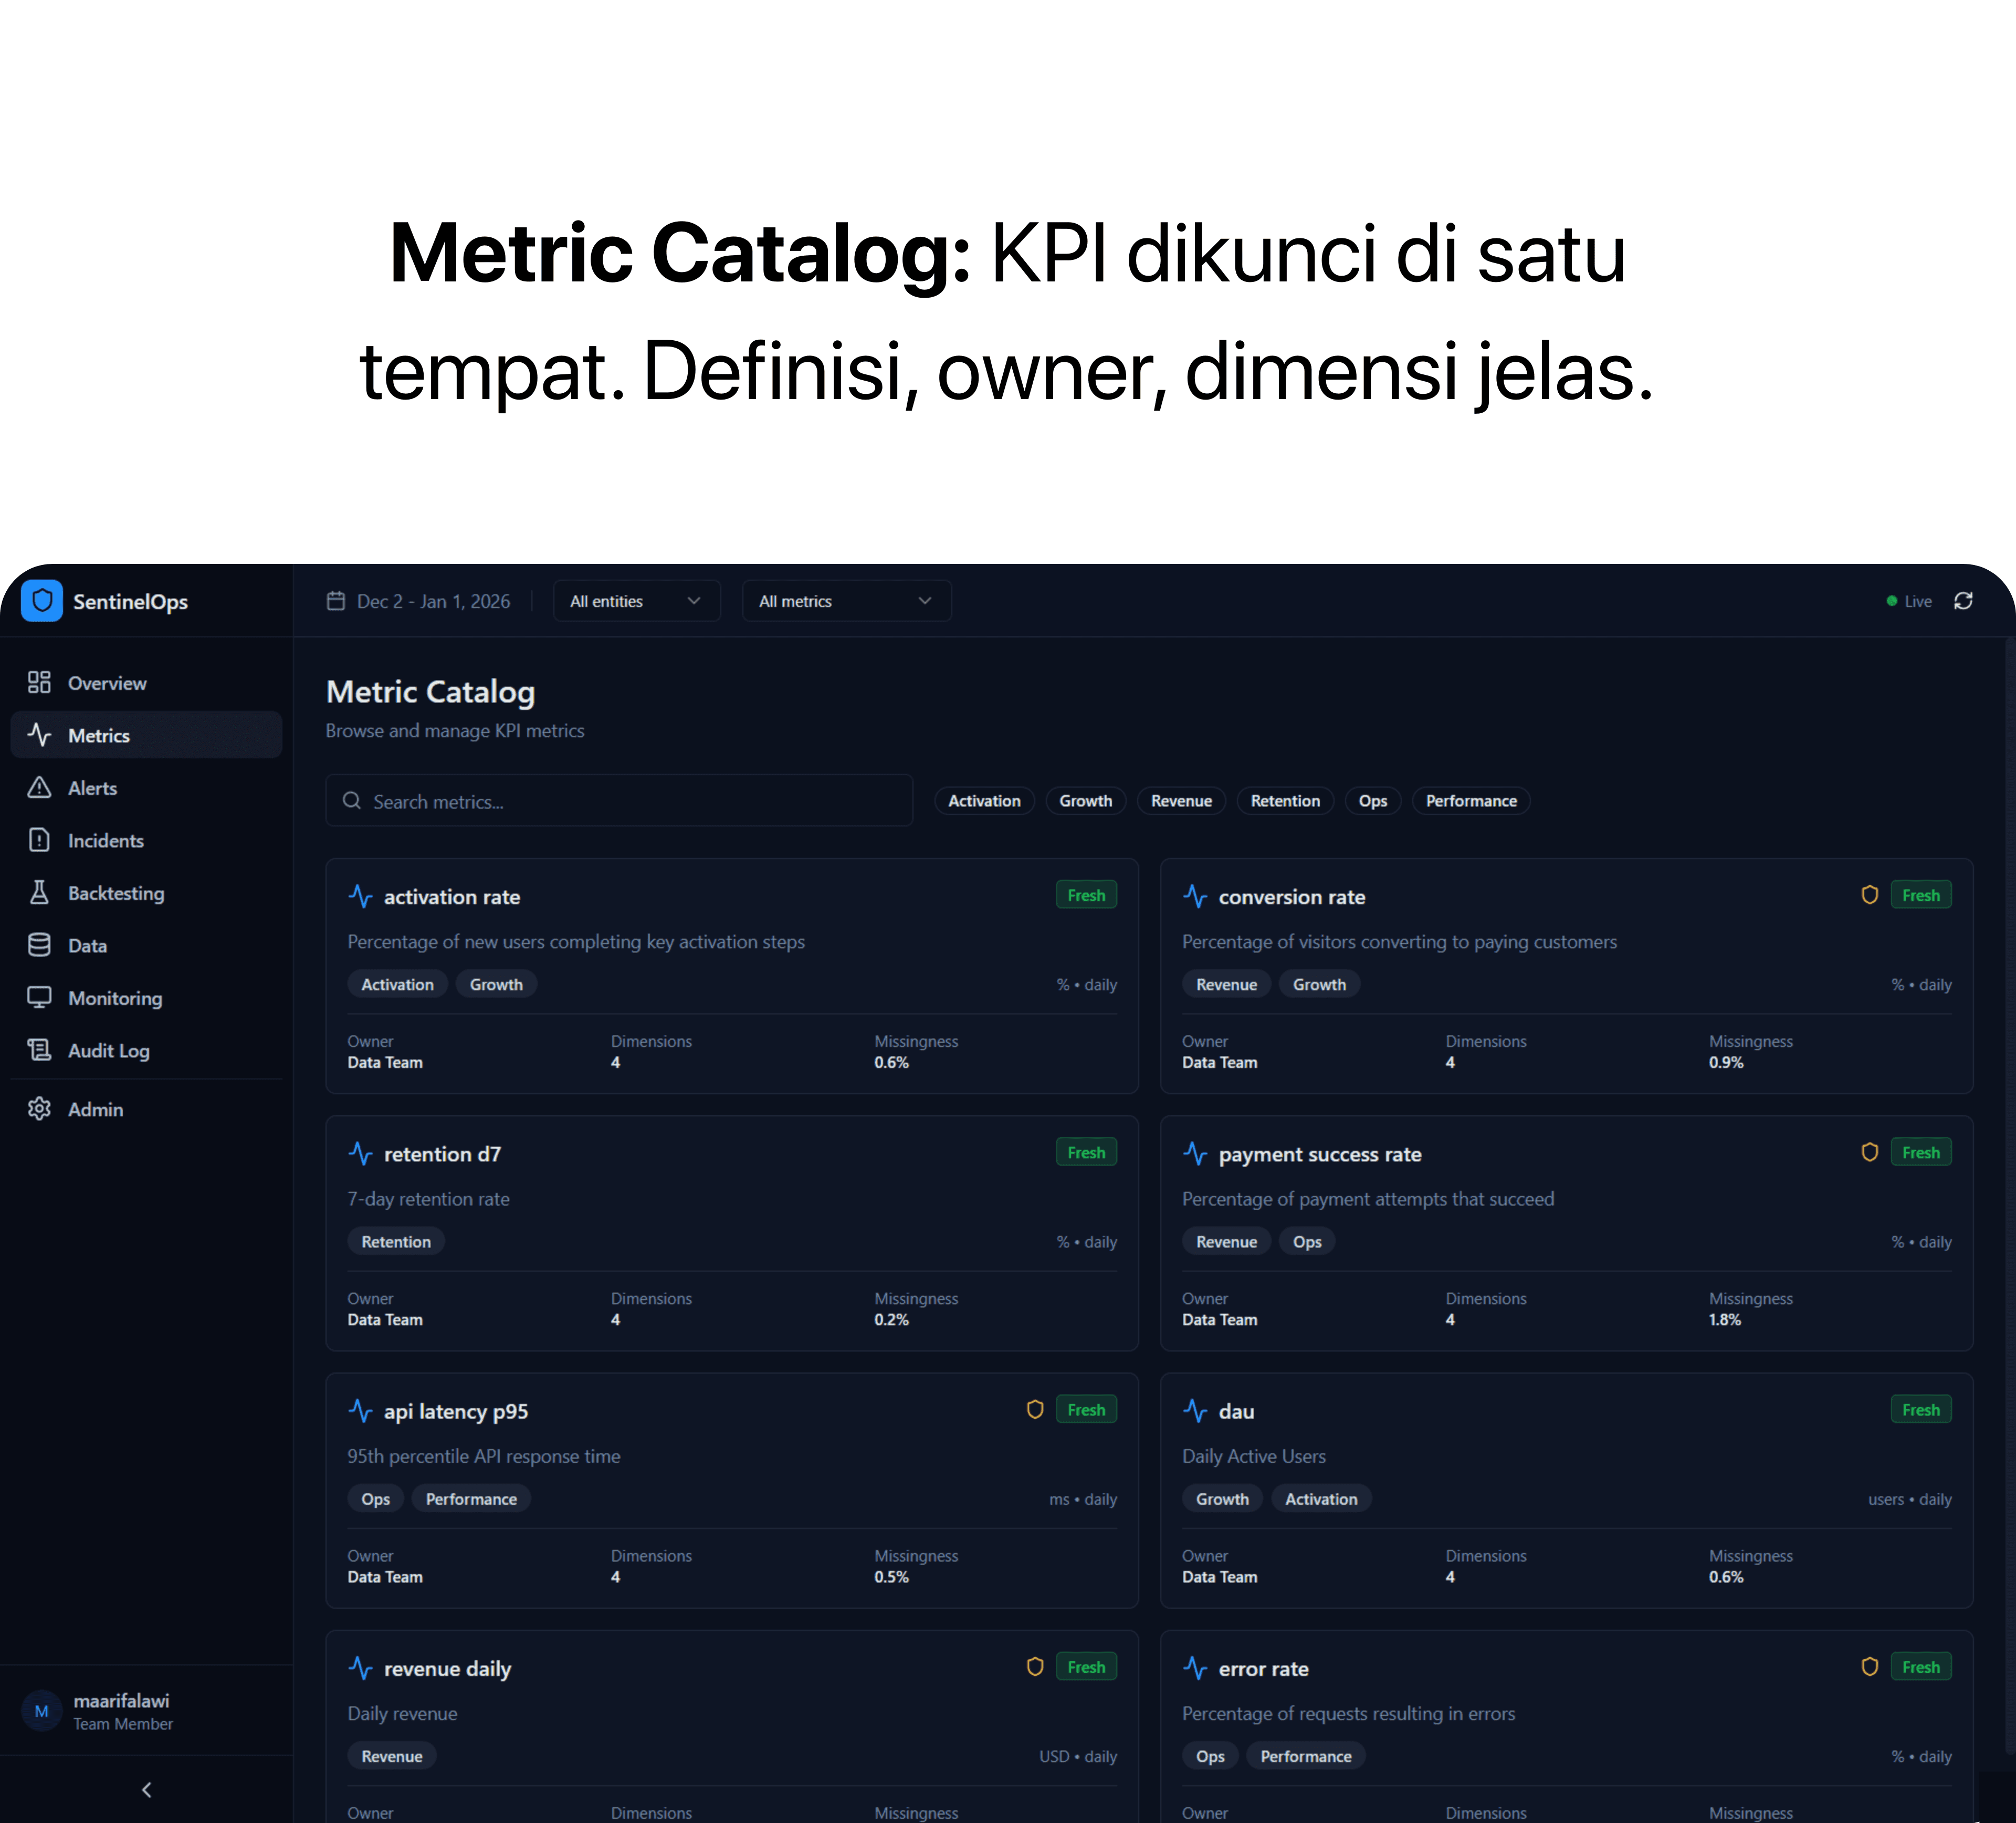Click the calendar icon by date range

coord(336,601)
